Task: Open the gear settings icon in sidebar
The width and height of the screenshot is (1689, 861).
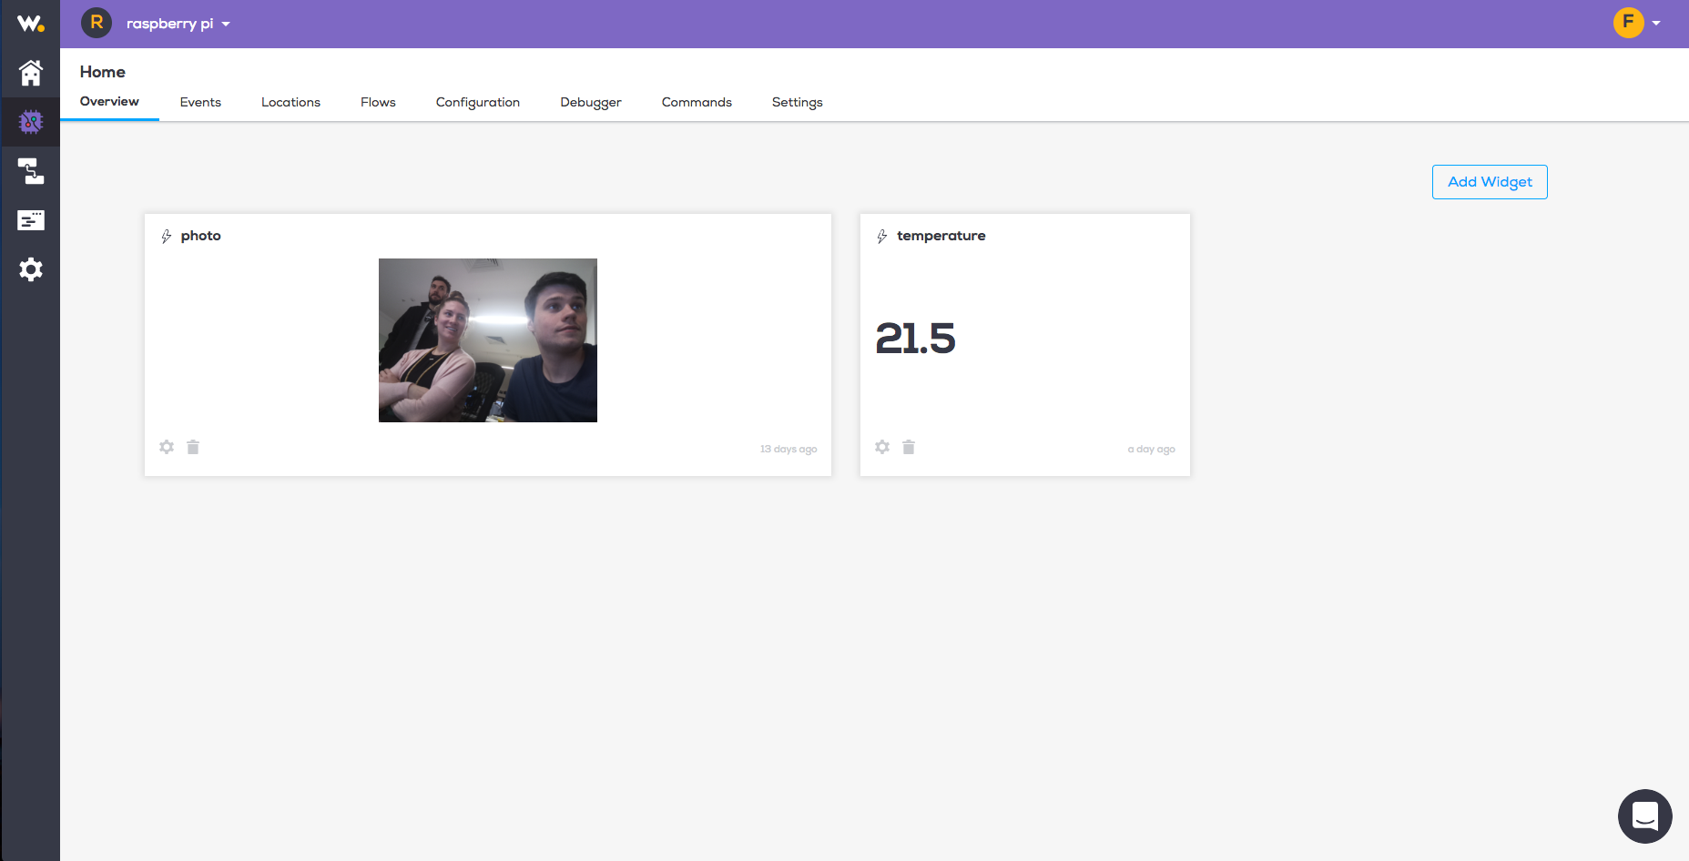Action: coord(31,269)
